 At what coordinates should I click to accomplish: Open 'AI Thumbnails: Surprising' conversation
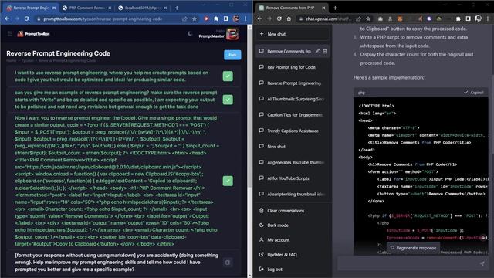click(293, 99)
